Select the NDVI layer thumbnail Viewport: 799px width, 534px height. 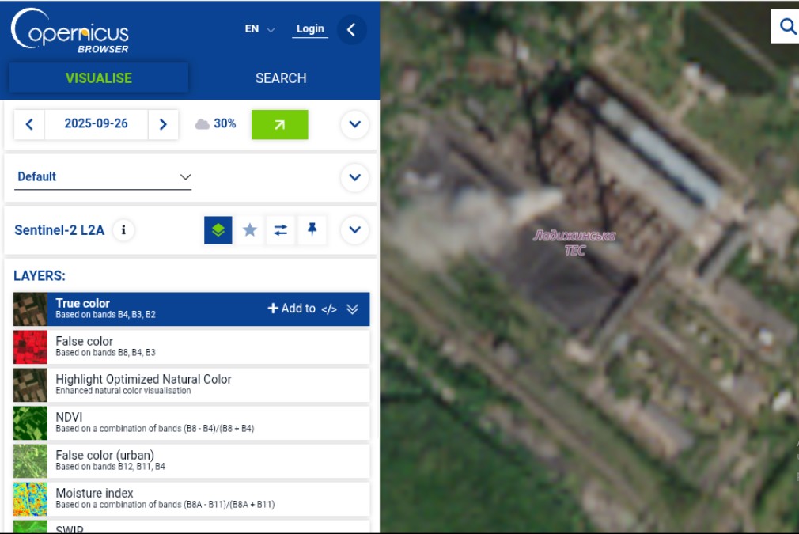pyautogui.click(x=30, y=423)
